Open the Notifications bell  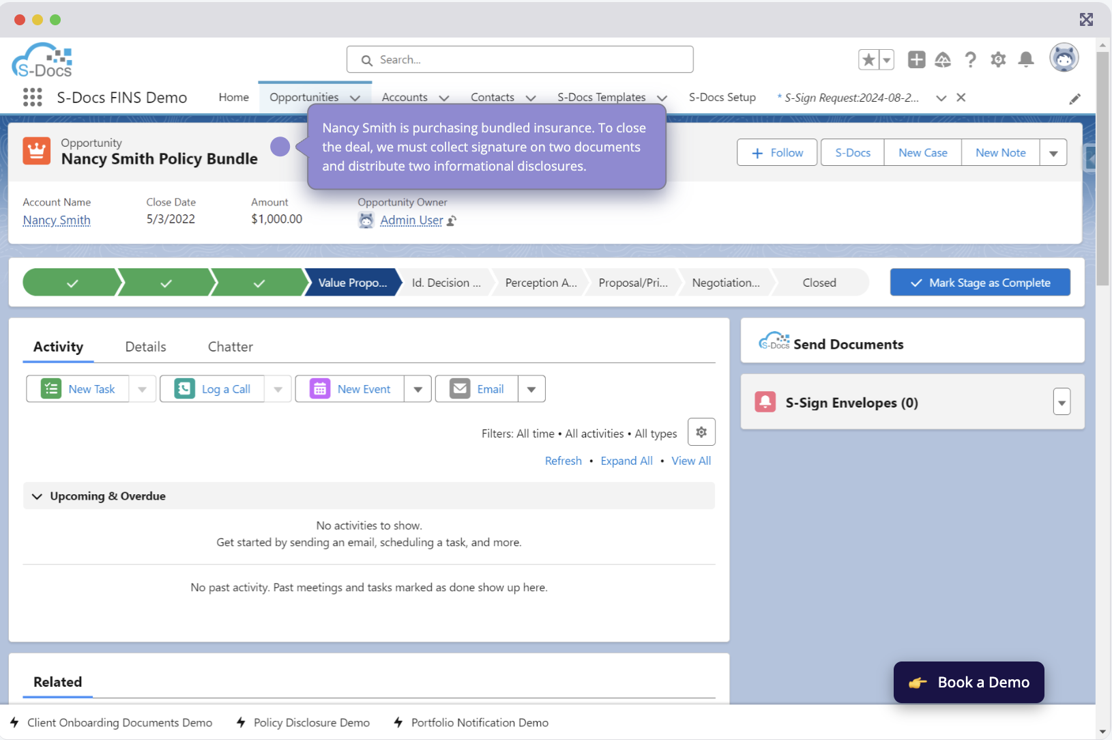point(1025,60)
